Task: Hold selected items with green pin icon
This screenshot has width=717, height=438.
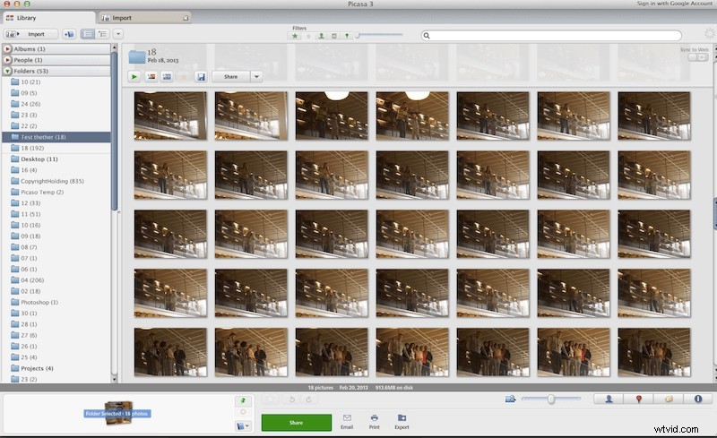Action: pos(243,401)
